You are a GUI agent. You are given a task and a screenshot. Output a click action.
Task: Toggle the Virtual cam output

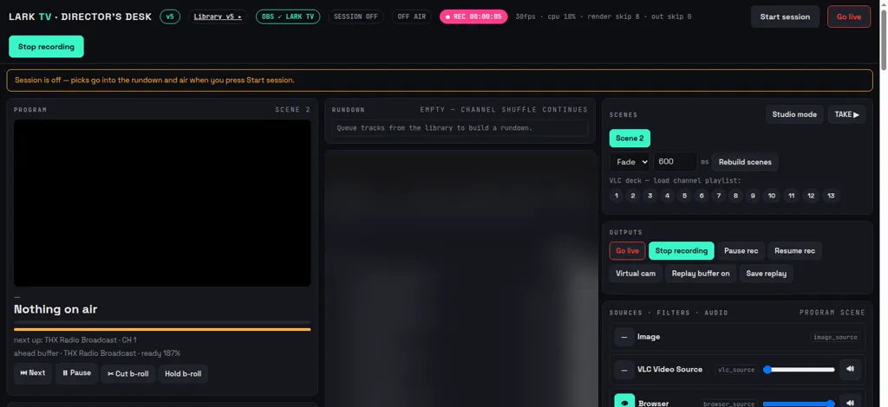(x=636, y=274)
